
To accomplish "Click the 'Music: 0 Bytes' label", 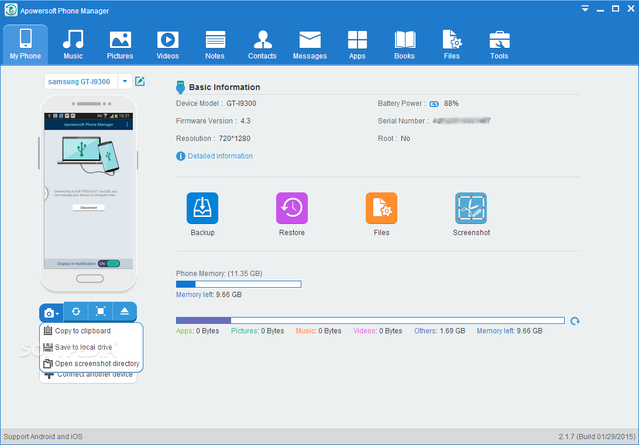I will click(319, 331).
